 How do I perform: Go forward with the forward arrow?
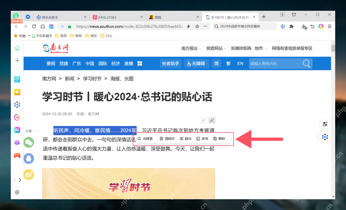click(25, 26)
